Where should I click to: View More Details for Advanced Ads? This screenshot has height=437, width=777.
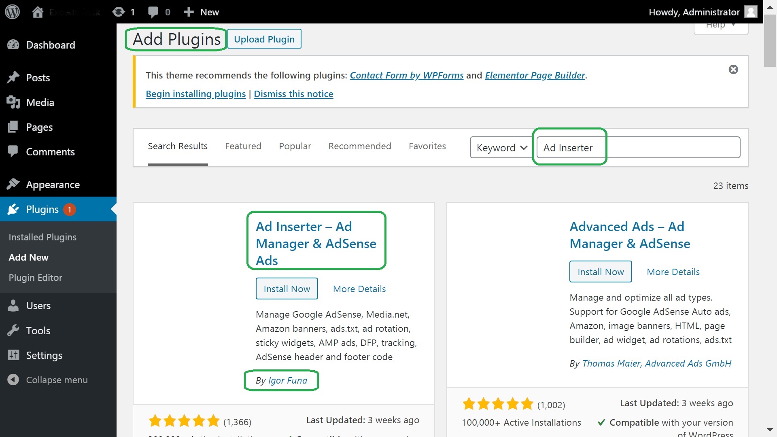(x=673, y=272)
